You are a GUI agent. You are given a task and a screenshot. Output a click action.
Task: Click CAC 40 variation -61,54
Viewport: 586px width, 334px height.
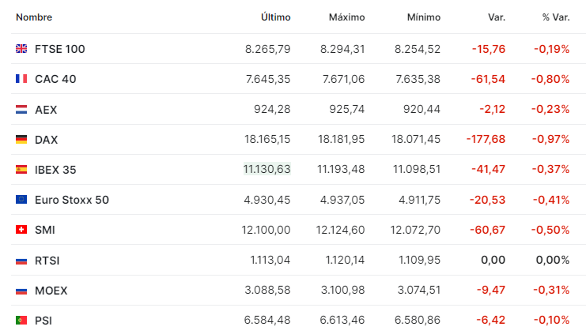488,79
